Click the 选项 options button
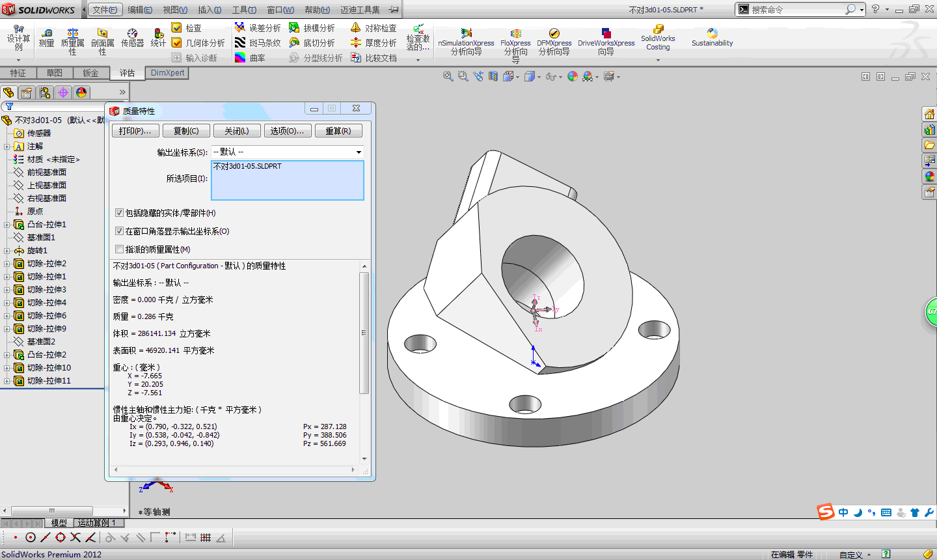937x560 pixels. [x=287, y=131]
